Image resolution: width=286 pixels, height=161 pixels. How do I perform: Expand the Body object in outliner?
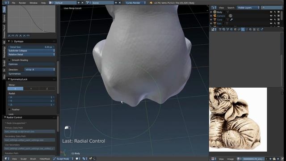[211, 12]
